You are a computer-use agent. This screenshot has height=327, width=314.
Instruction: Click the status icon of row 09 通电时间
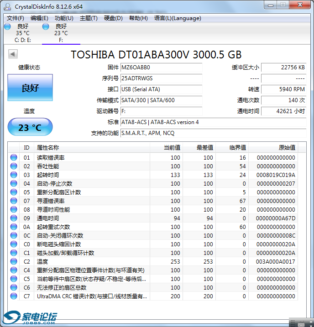[x=14, y=218]
